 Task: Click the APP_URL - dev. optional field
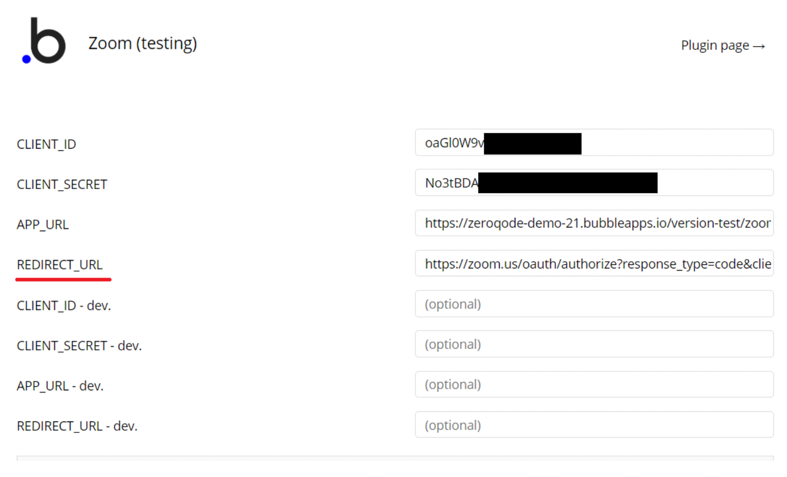click(594, 385)
